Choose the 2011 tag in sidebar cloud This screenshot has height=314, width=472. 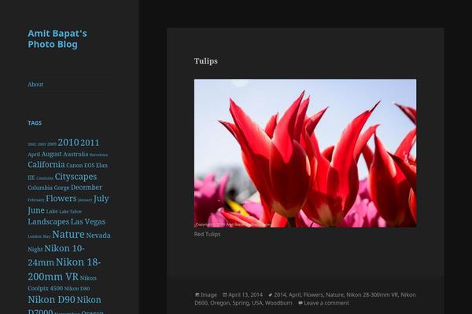point(90,143)
